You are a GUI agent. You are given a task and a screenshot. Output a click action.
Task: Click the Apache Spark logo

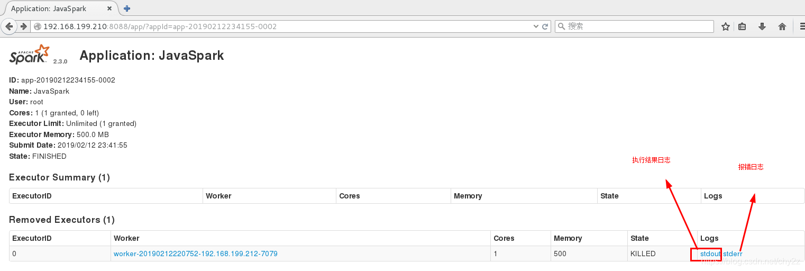[x=30, y=55]
